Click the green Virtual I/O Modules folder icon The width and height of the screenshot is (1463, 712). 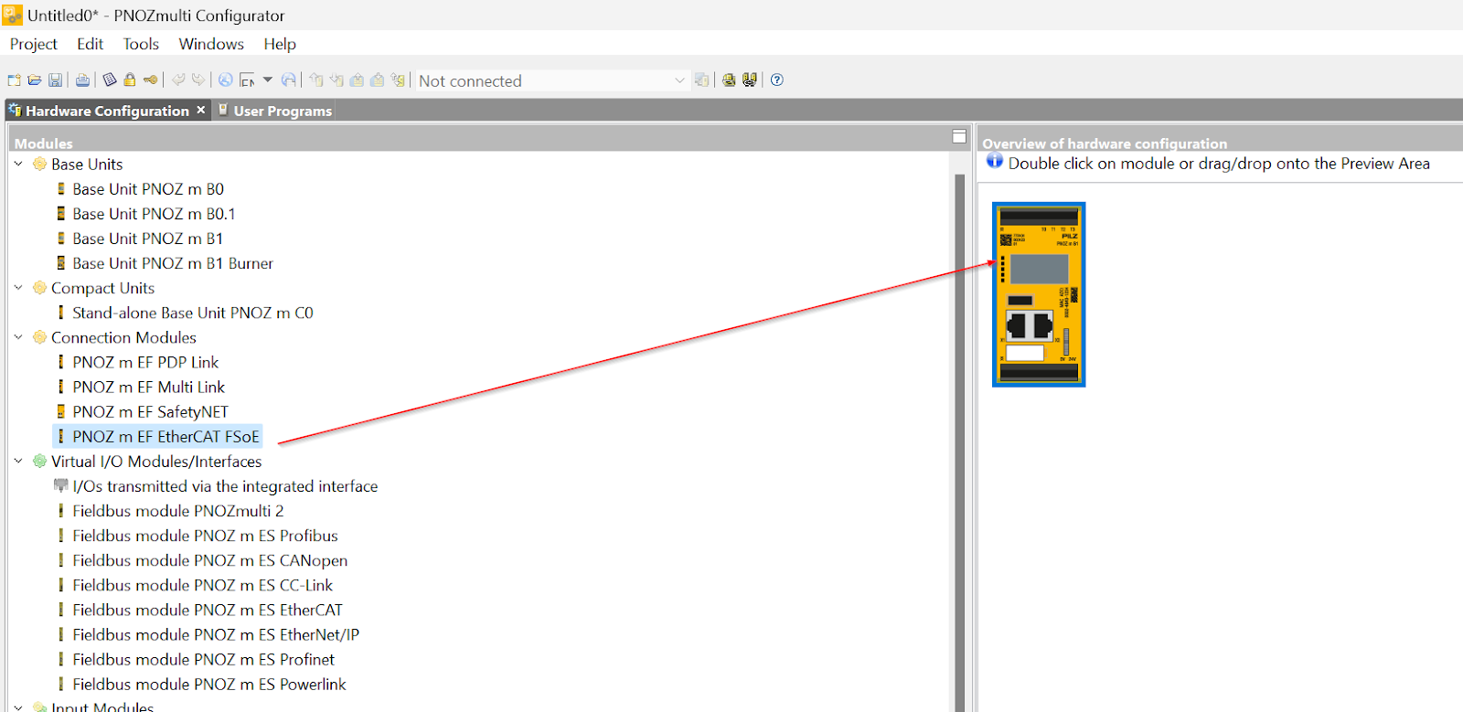pos(39,461)
